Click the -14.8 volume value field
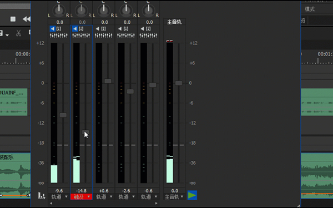 [81, 191]
